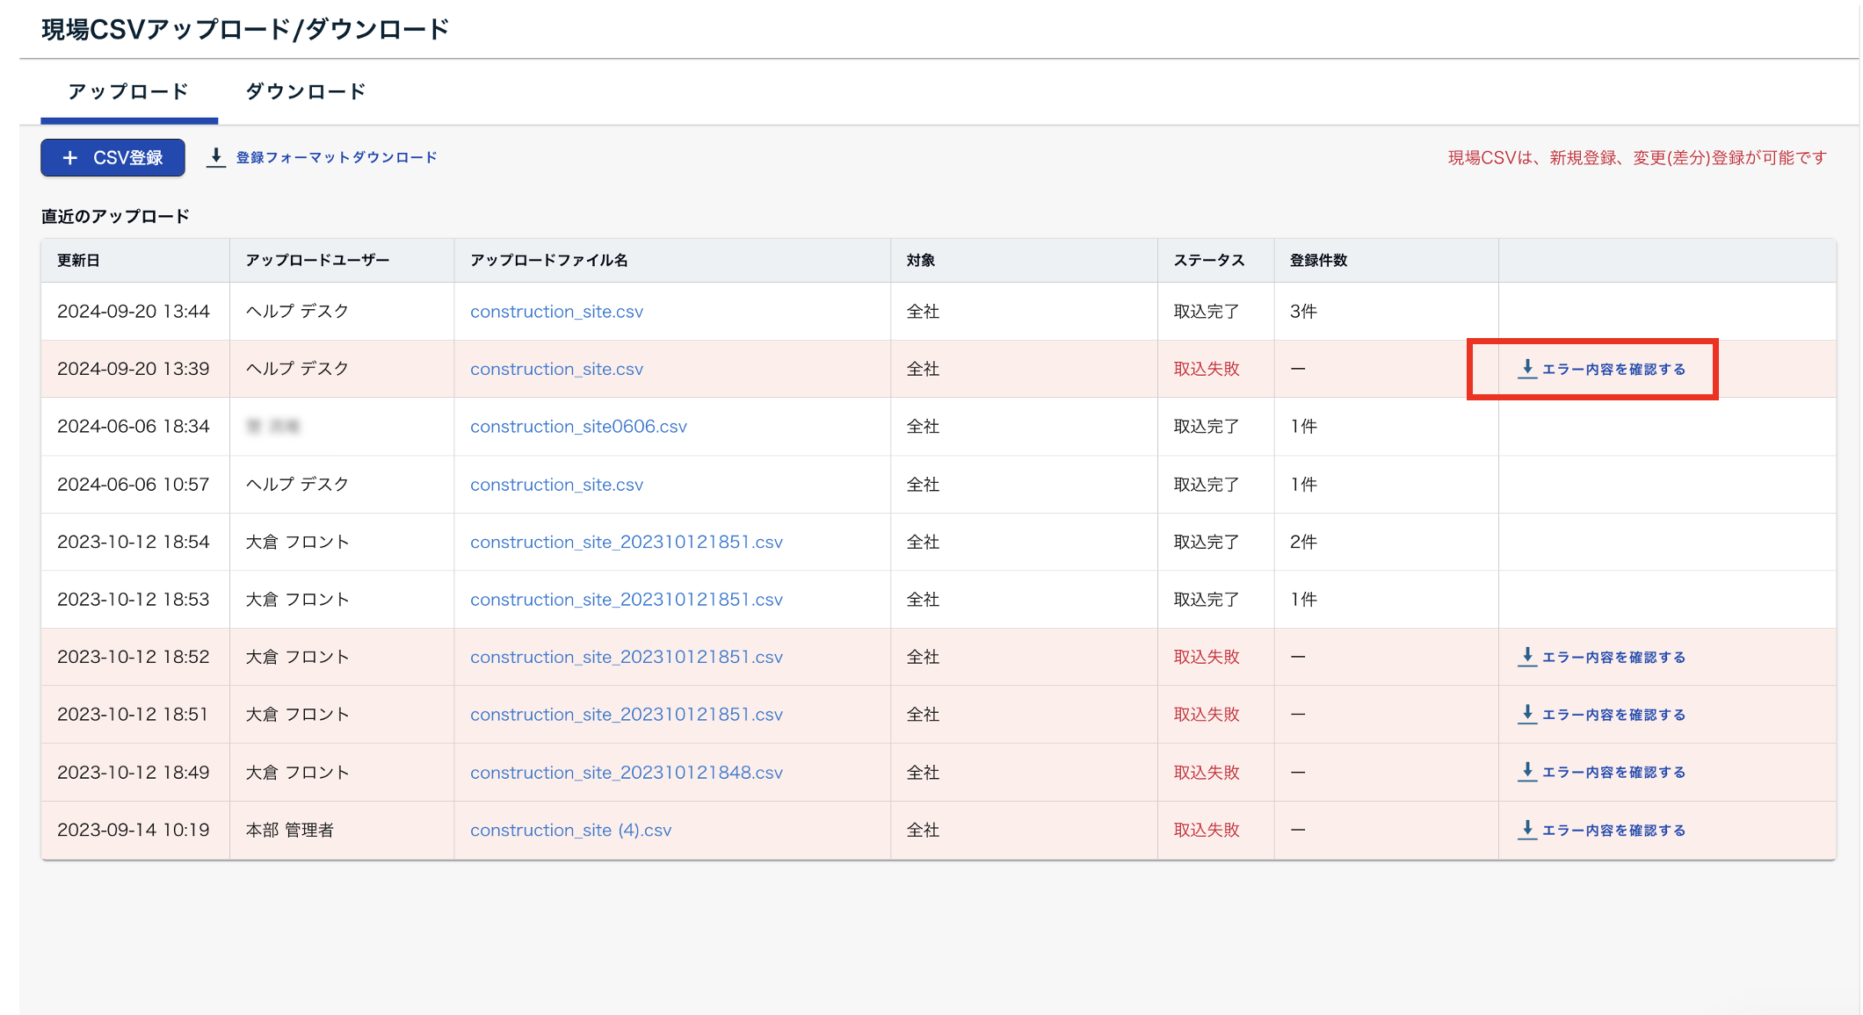Click download icon beside 登録フォーマットダウンロード
1863x1015 pixels.
coord(216,158)
